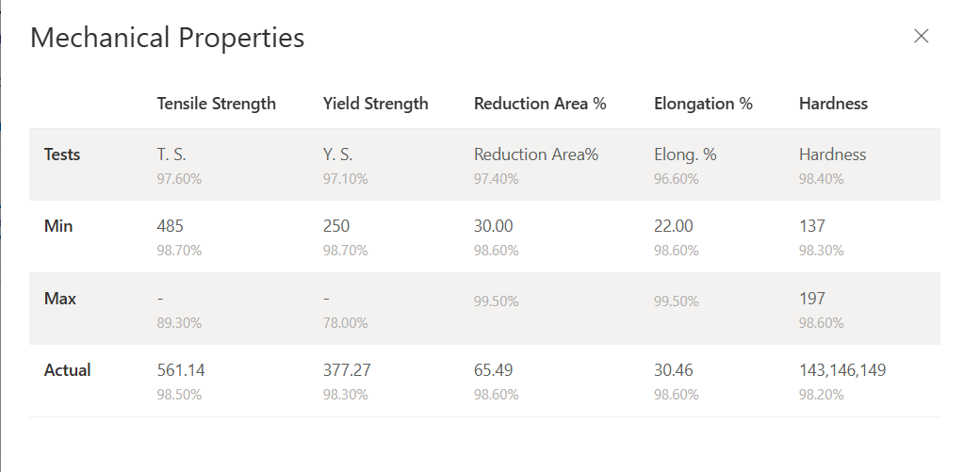Select the Tests row label
The image size is (963, 472).
[62, 155]
